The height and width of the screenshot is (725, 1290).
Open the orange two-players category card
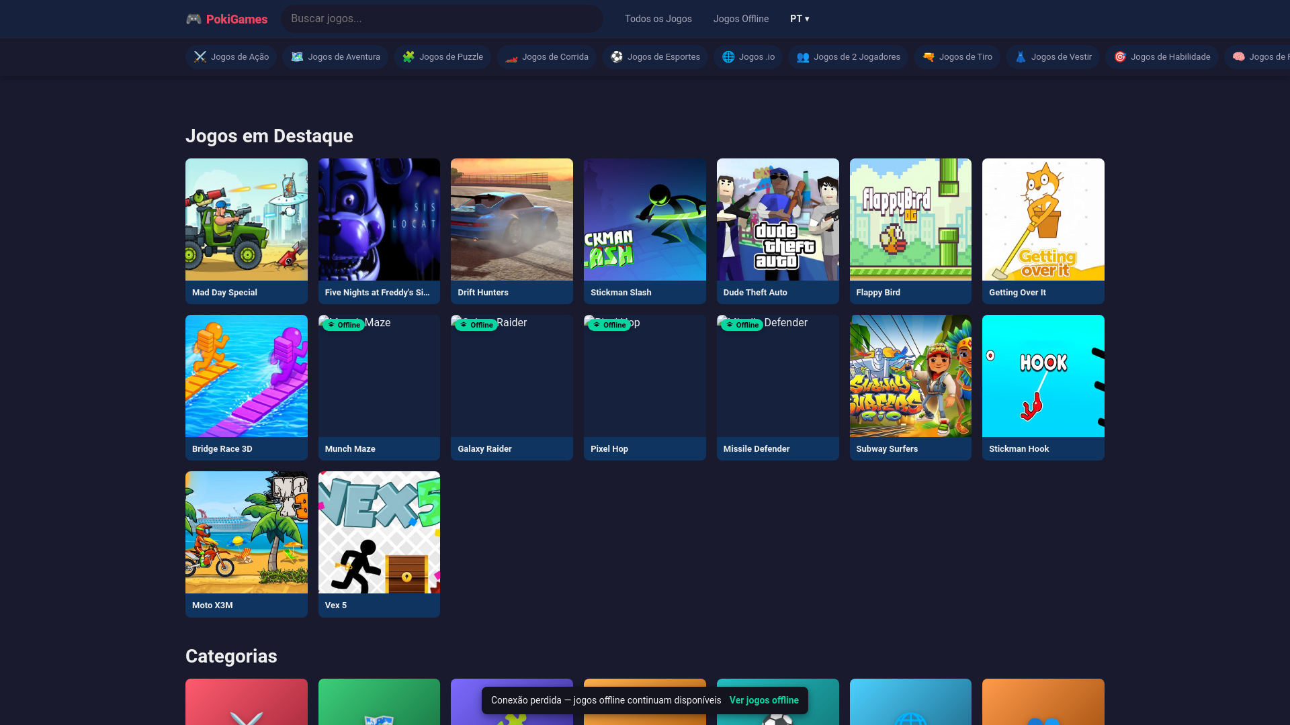click(x=1043, y=702)
